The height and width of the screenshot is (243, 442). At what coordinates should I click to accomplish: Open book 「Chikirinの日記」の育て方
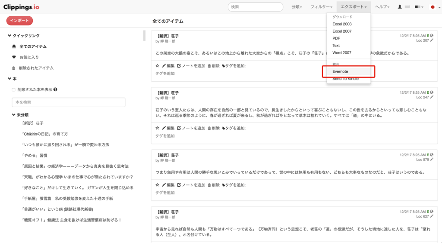pos(45,134)
